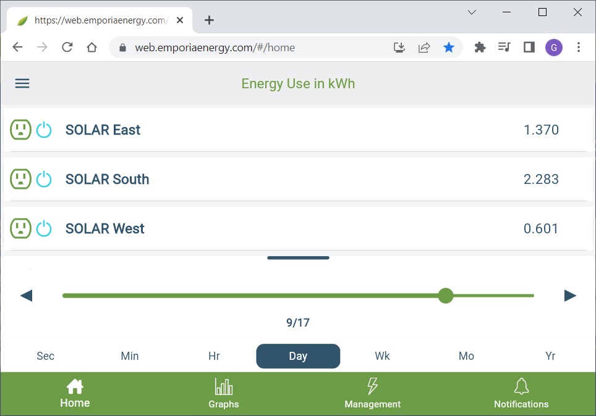Go to the Home tab
596x416 pixels.
click(x=75, y=394)
